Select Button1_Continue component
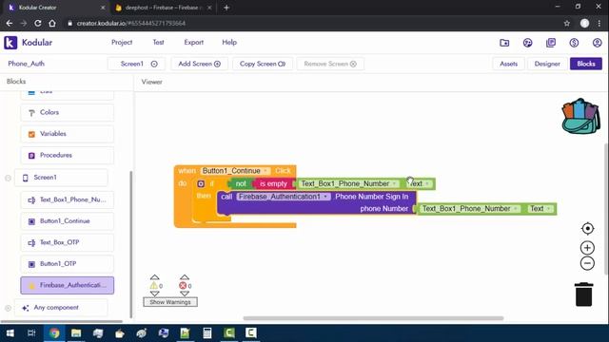This screenshot has height=342, width=609. click(68, 221)
